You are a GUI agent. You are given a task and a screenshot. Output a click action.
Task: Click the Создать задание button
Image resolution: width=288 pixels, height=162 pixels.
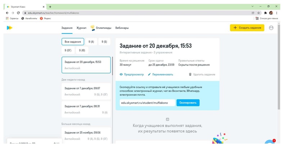tap(247, 28)
